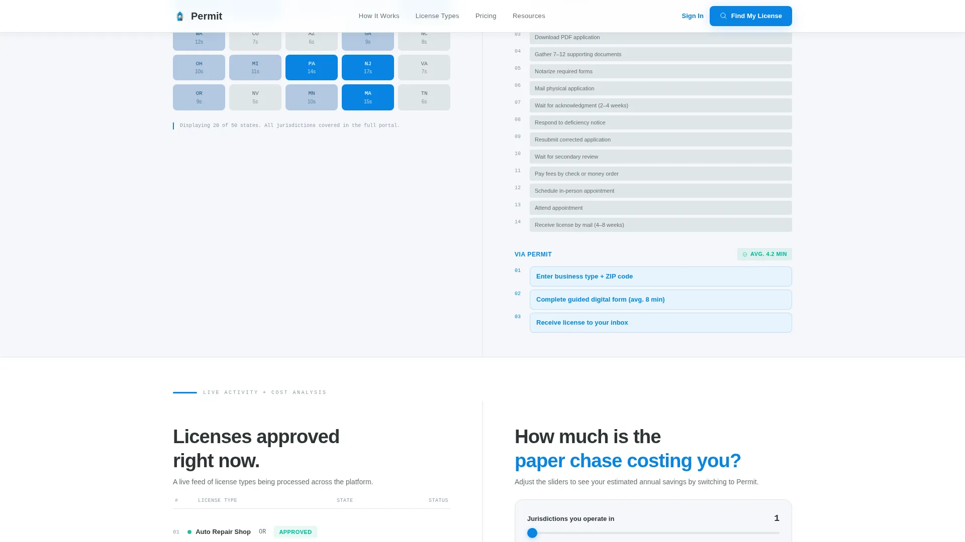Click the Auto Repair Shop row name

(x=223, y=532)
